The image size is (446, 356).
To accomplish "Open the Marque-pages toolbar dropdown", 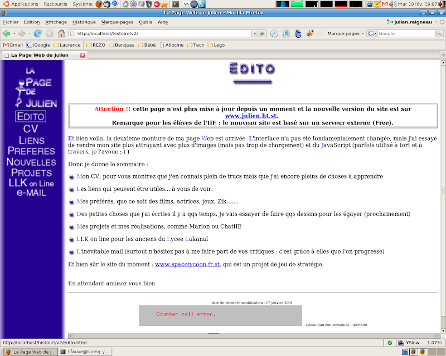I will [346, 33].
